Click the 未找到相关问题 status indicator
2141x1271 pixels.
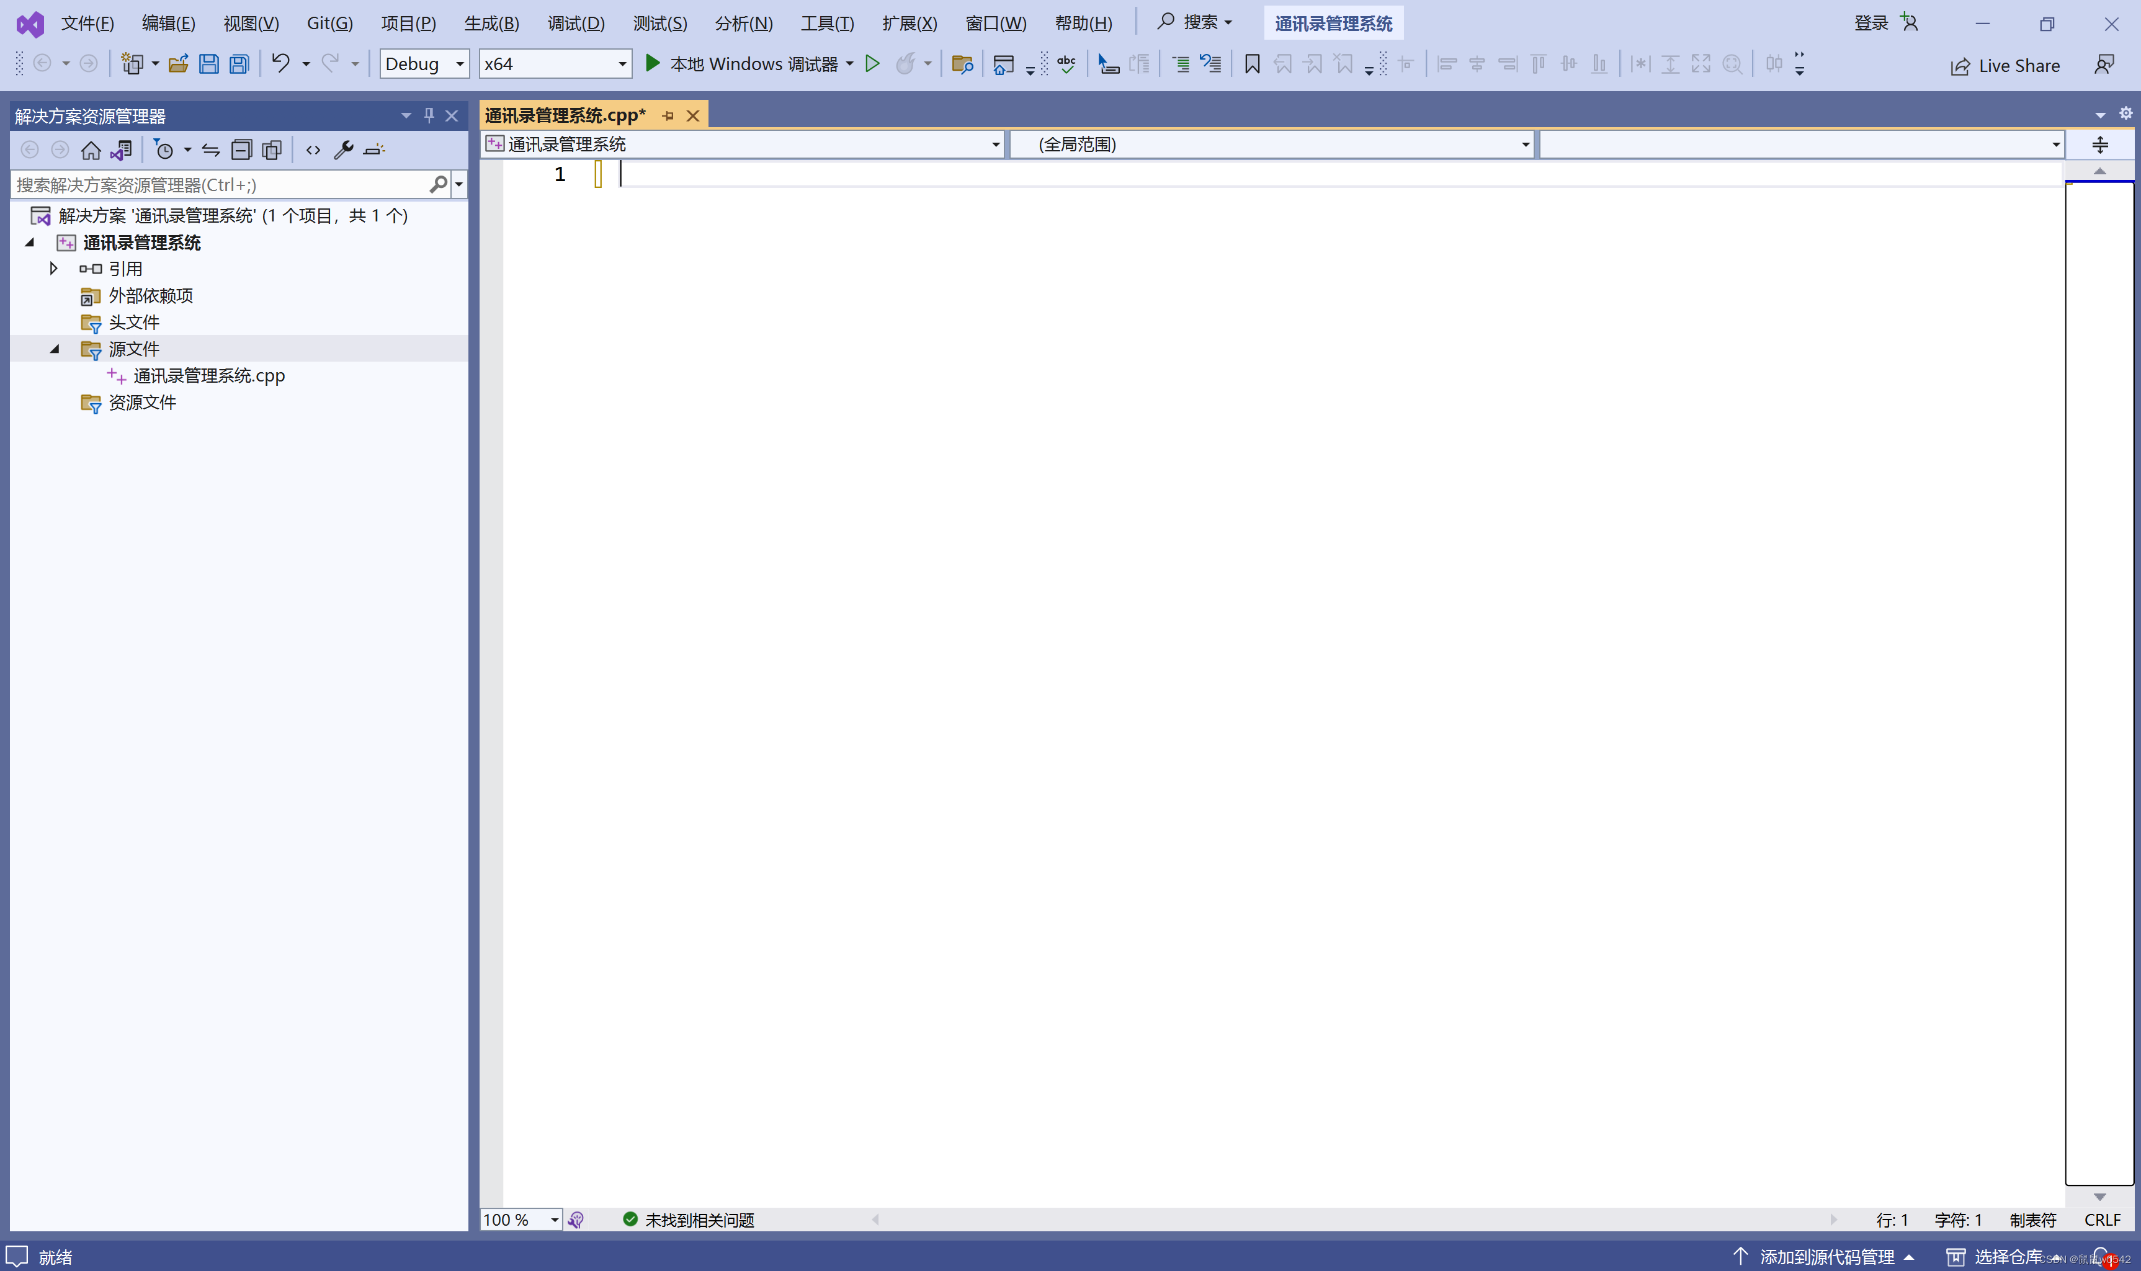(x=689, y=1220)
